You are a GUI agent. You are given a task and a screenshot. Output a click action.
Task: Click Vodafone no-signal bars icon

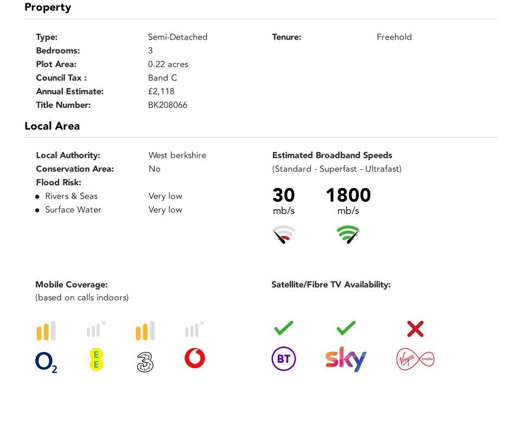[194, 330]
